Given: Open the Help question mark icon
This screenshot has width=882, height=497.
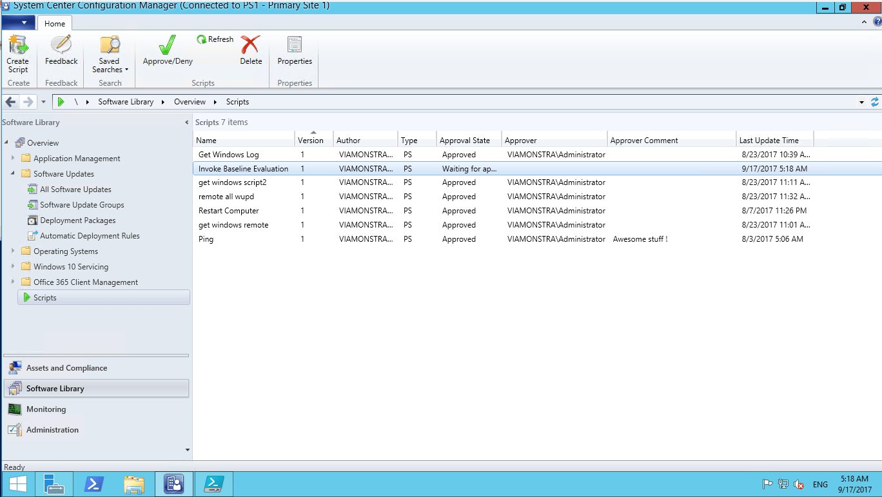Looking at the screenshot, I should tap(877, 22).
